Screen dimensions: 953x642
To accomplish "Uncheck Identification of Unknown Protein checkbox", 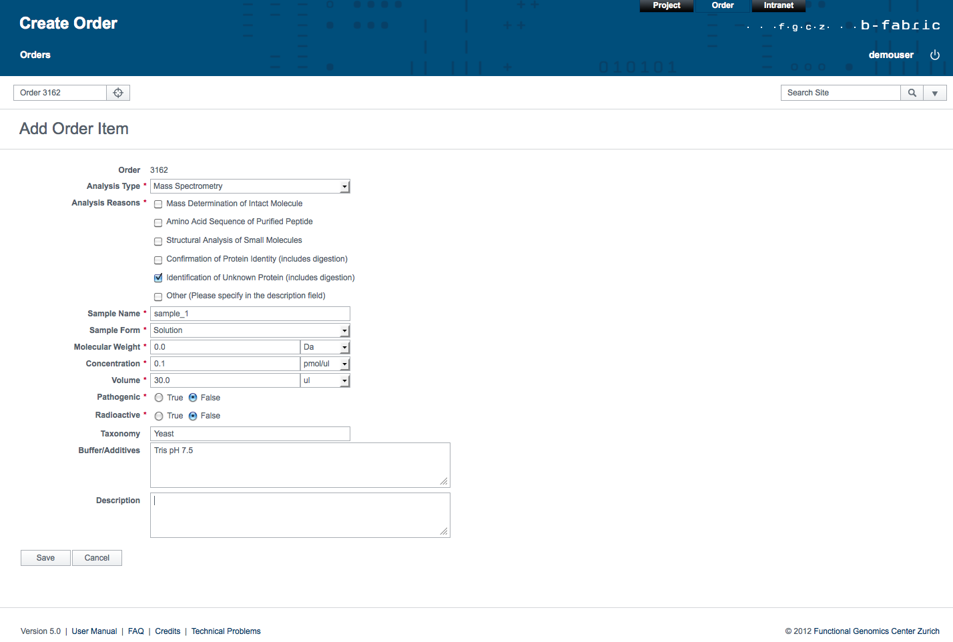I will point(158,278).
